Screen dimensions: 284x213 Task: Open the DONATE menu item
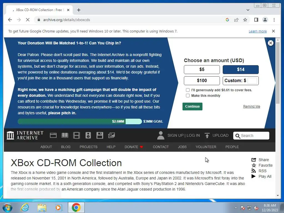134,147
